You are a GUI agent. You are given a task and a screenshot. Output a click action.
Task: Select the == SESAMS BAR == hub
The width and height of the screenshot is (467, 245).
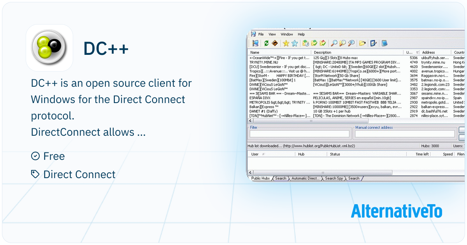tap(356, 93)
